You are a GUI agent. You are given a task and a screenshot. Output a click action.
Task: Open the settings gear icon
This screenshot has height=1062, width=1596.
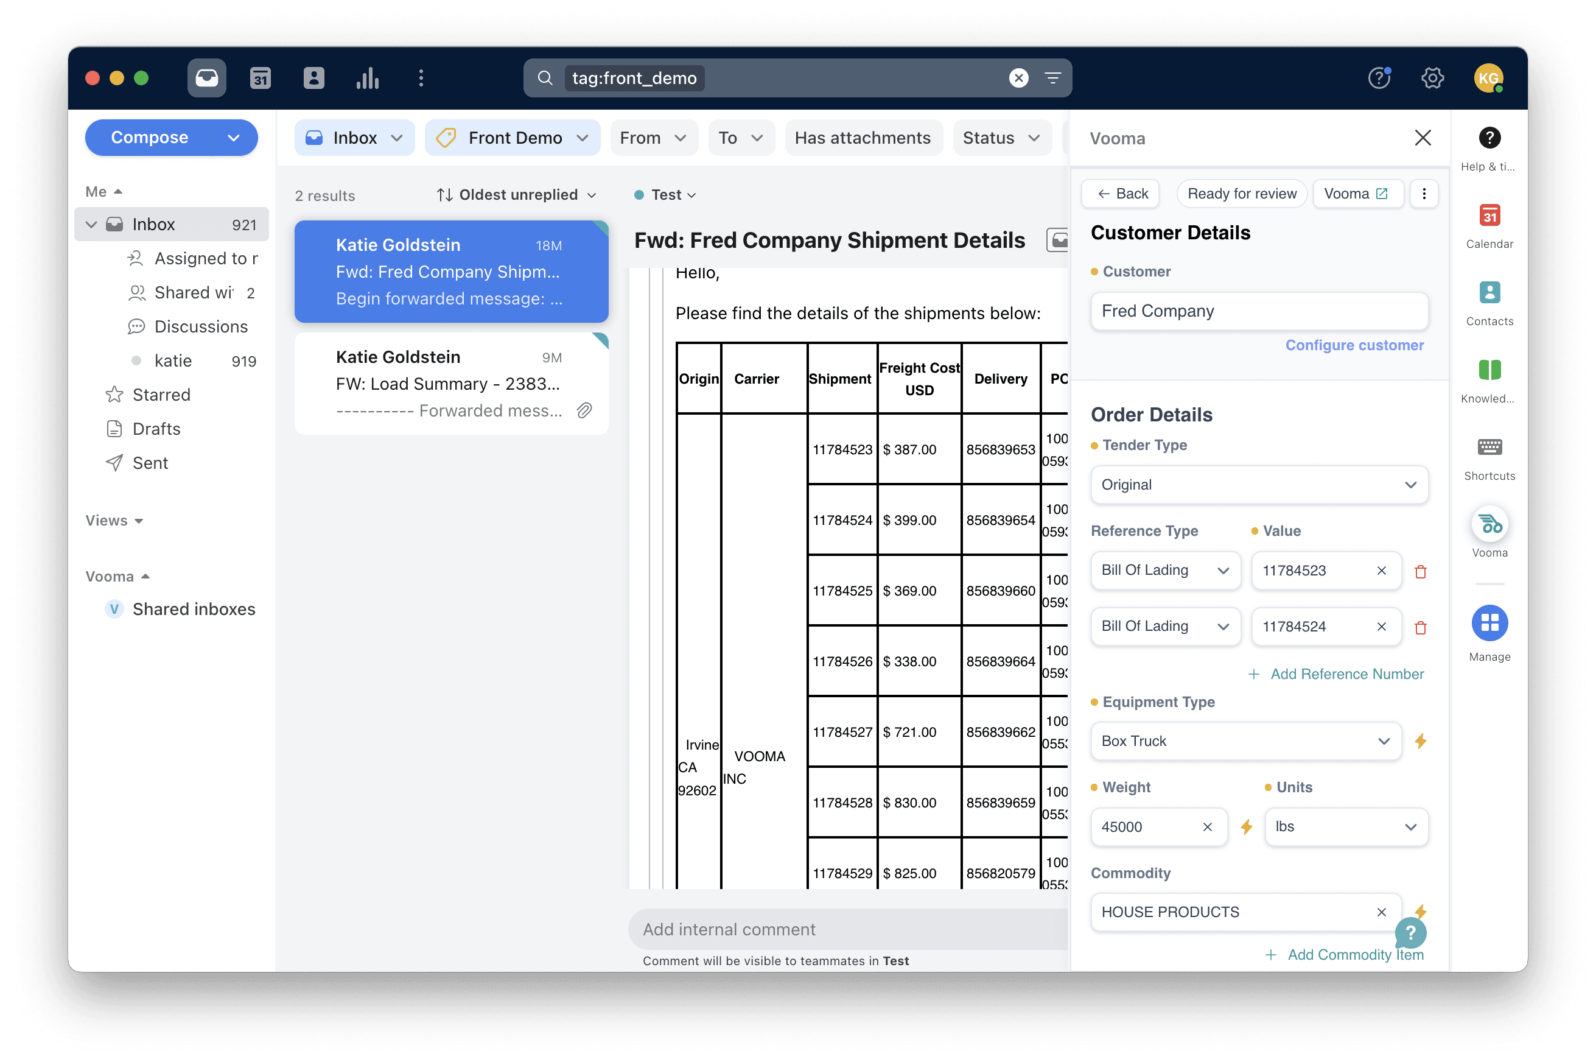pos(1432,78)
